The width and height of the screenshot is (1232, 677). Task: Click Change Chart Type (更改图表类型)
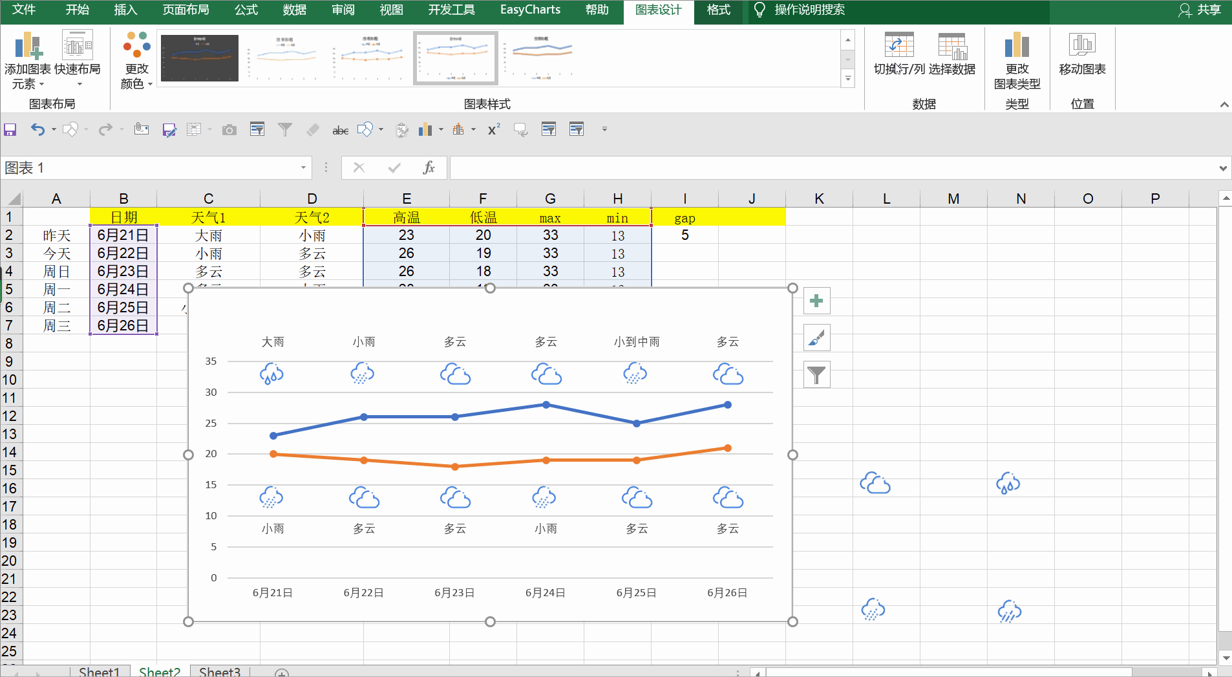[1017, 60]
